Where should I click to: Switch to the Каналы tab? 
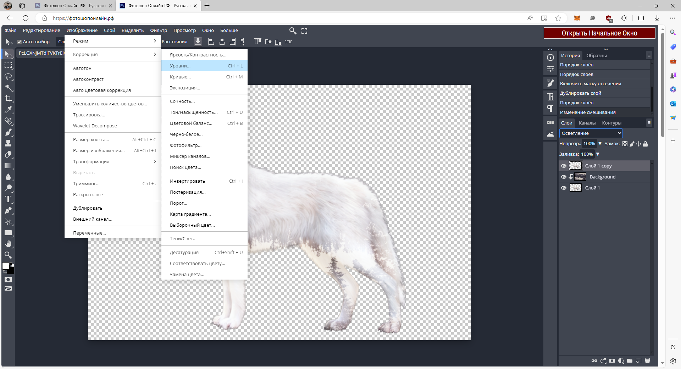click(x=587, y=123)
